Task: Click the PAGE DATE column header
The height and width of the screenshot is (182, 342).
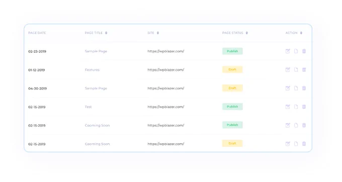Action: pyautogui.click(x=37, y=33)
